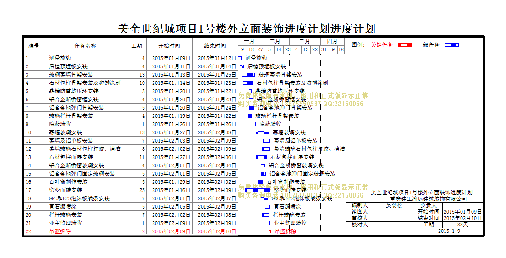Click the red 关键任务 legend swatch
The height and width of the screenshot is (258, 506).
(405, 45)
